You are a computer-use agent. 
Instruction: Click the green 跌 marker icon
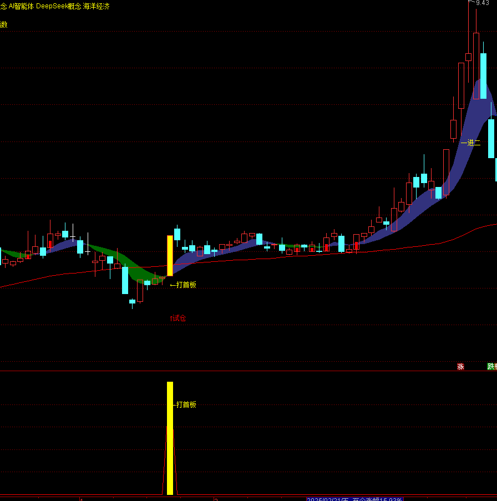tap(491, 366)
